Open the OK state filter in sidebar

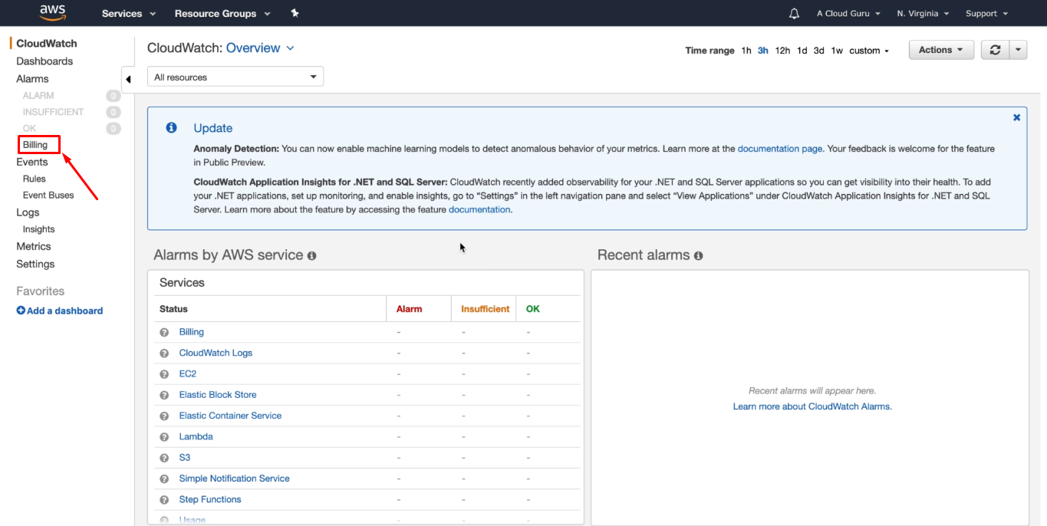click(29, 128)
